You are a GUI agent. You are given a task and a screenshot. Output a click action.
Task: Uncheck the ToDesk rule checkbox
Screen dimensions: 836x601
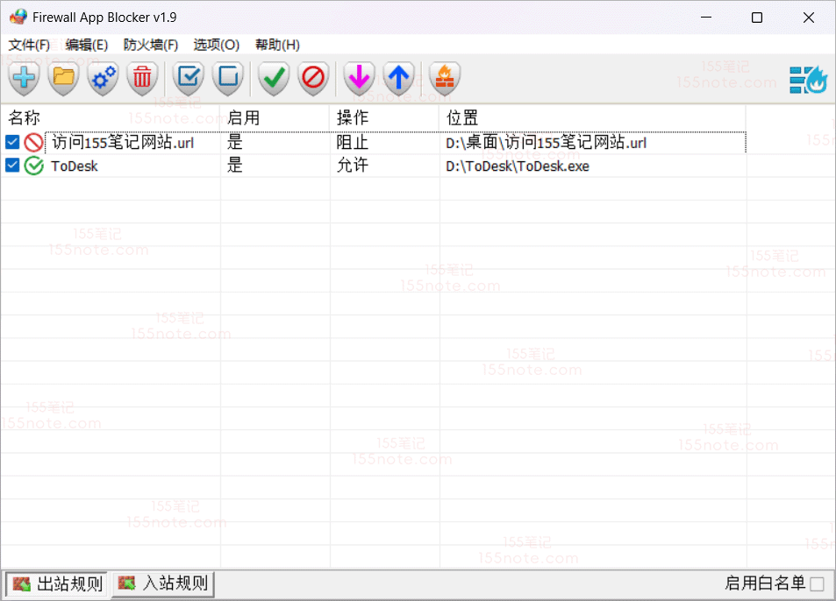[x=11, y=166]
